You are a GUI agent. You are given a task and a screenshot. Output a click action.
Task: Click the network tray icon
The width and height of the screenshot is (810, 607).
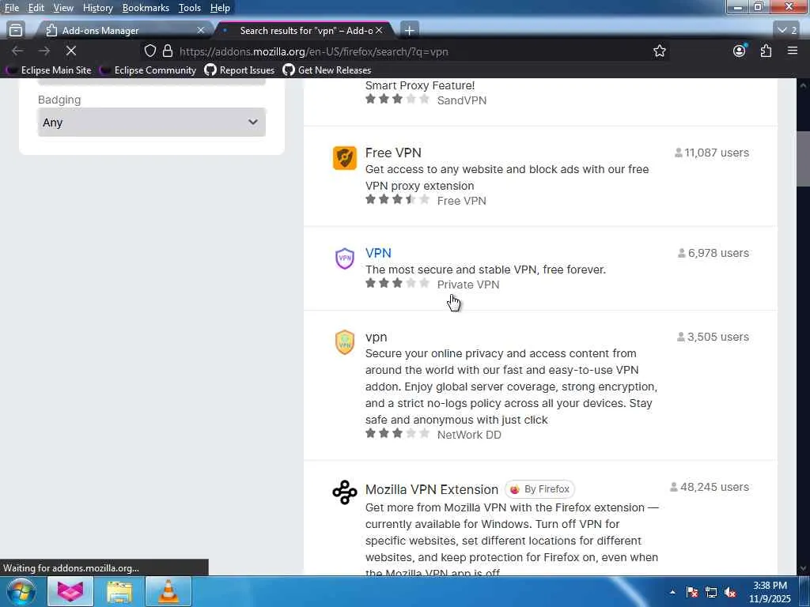point(711,592)
